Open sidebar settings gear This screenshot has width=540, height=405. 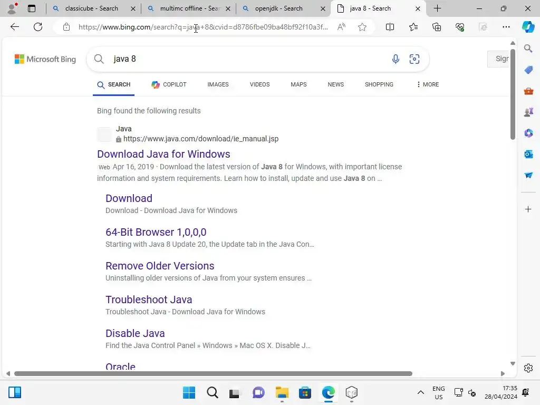point(528,368)
